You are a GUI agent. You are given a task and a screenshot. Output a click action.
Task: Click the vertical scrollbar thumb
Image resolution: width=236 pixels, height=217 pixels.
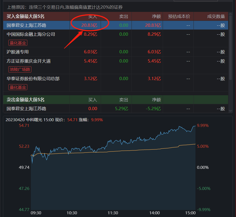pos(230,48)
